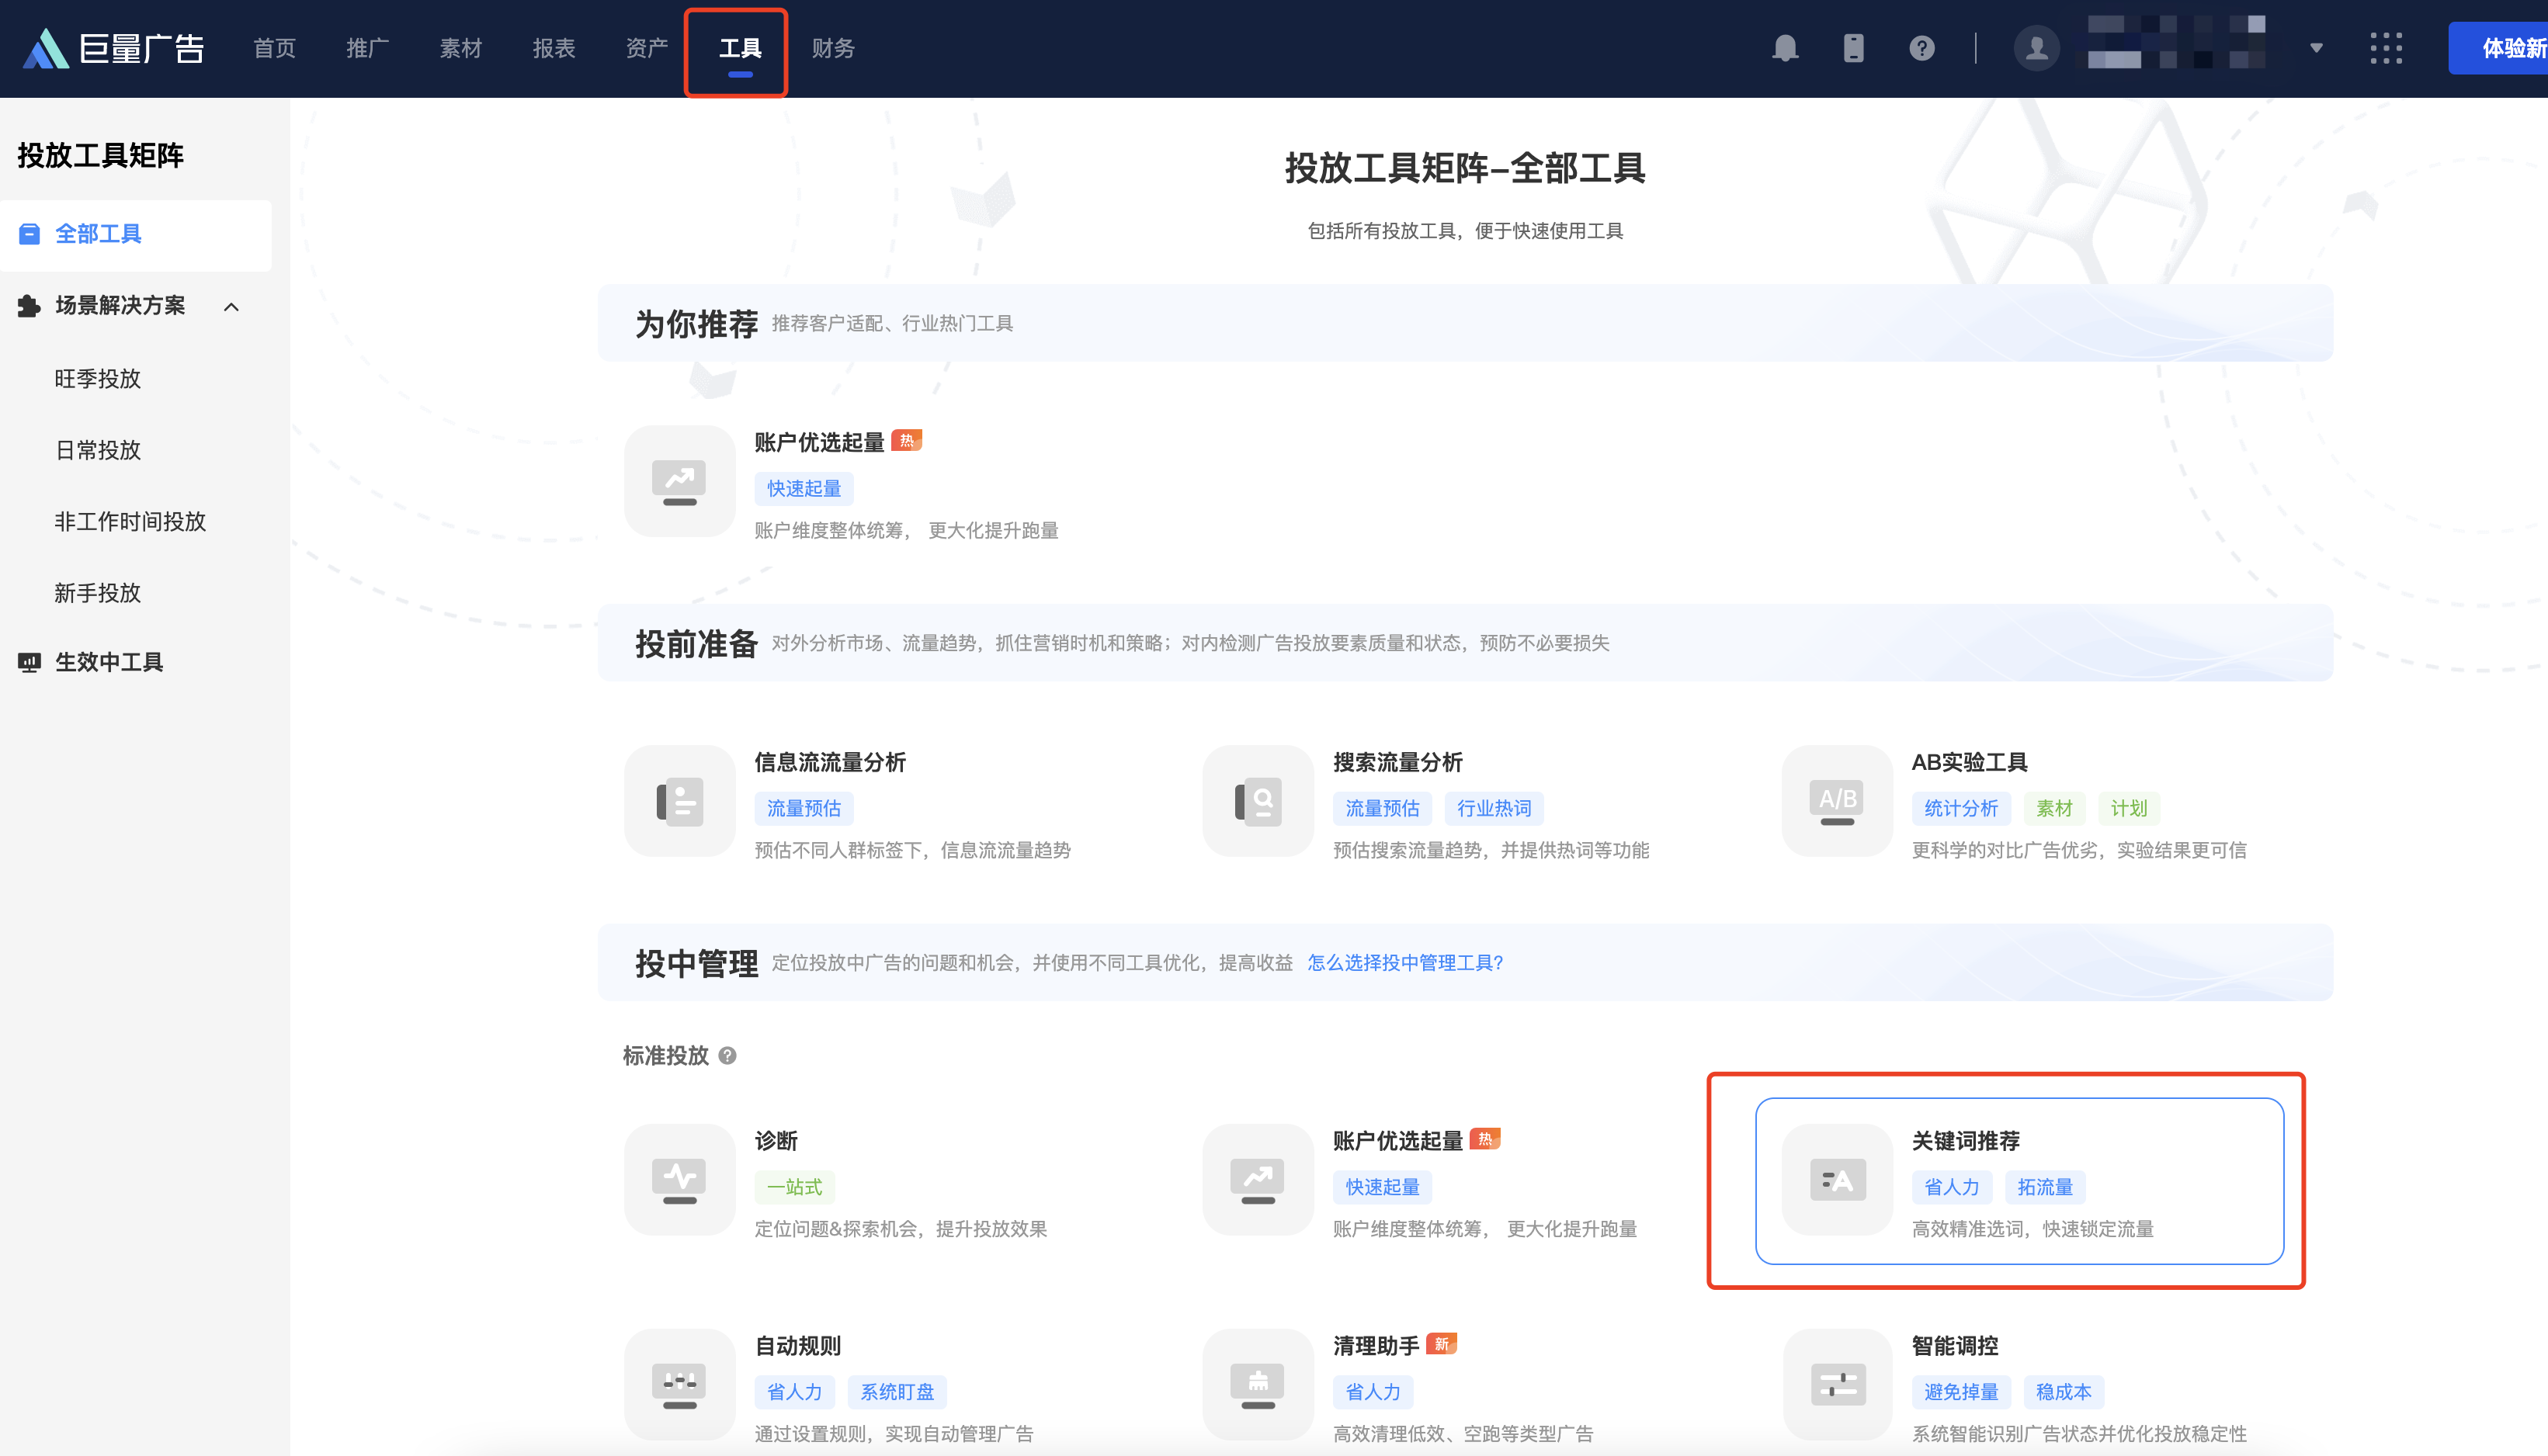Click the user avatar icon
Screen dimensions: 2548x1456
click(2036, 48)
